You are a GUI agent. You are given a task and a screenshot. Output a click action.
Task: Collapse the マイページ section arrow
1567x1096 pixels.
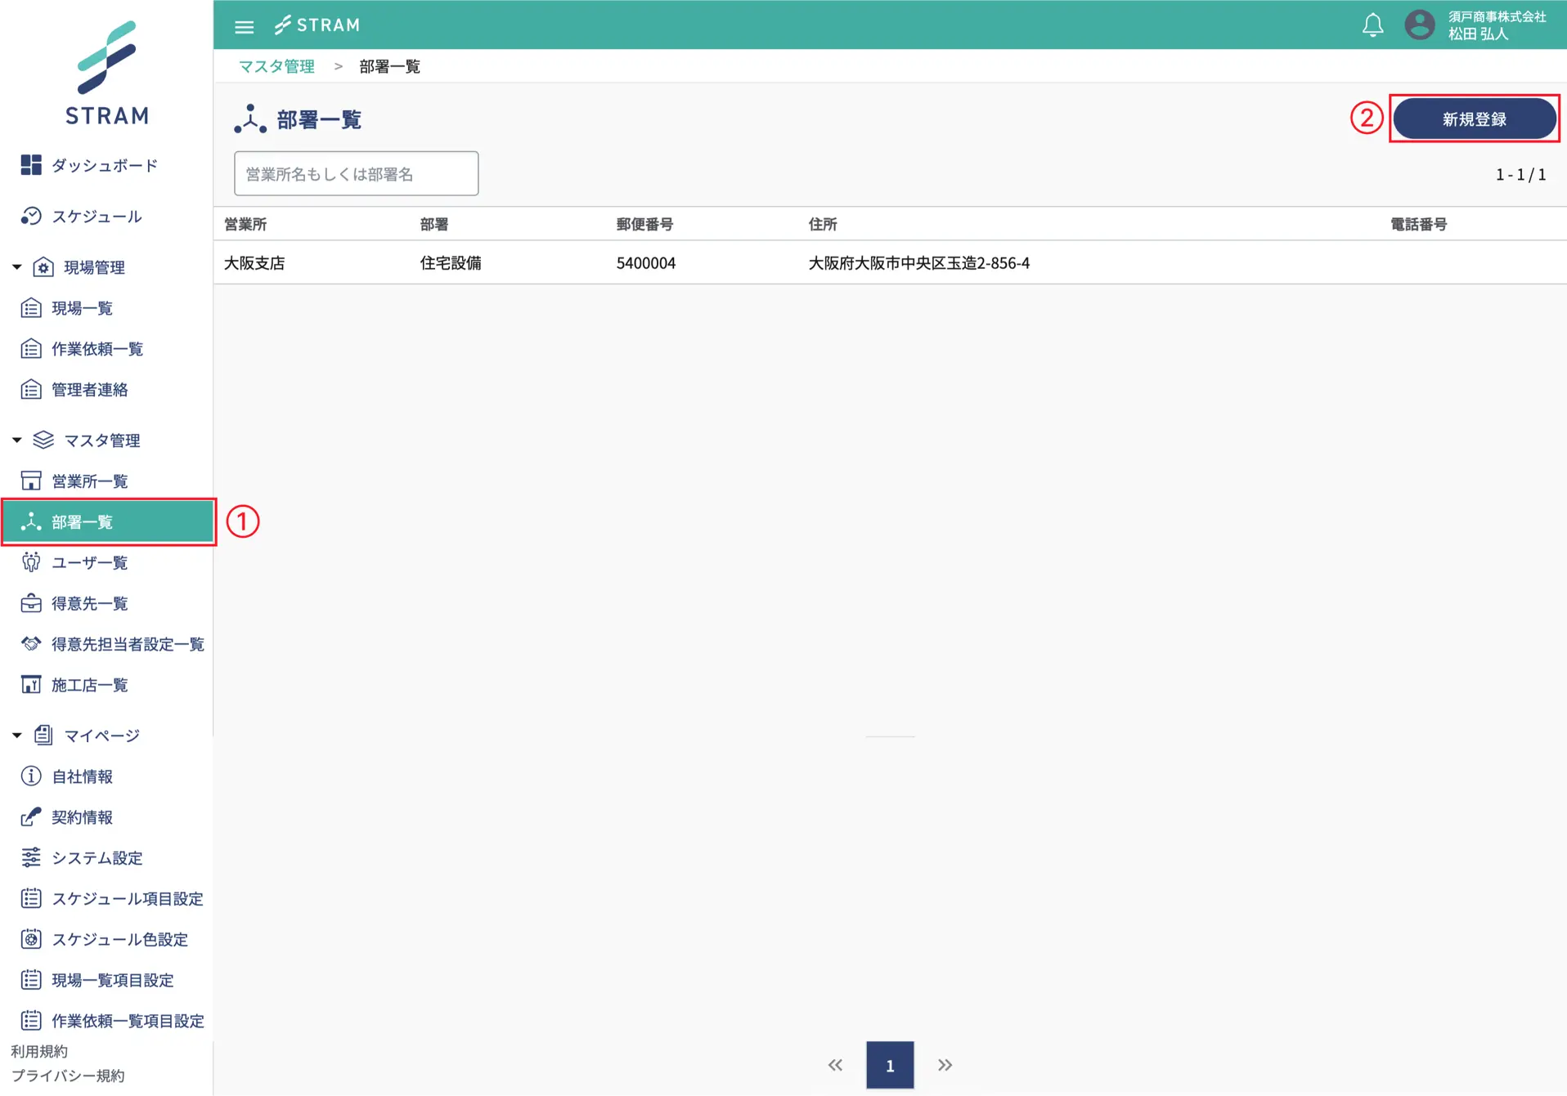pos(16,736)
